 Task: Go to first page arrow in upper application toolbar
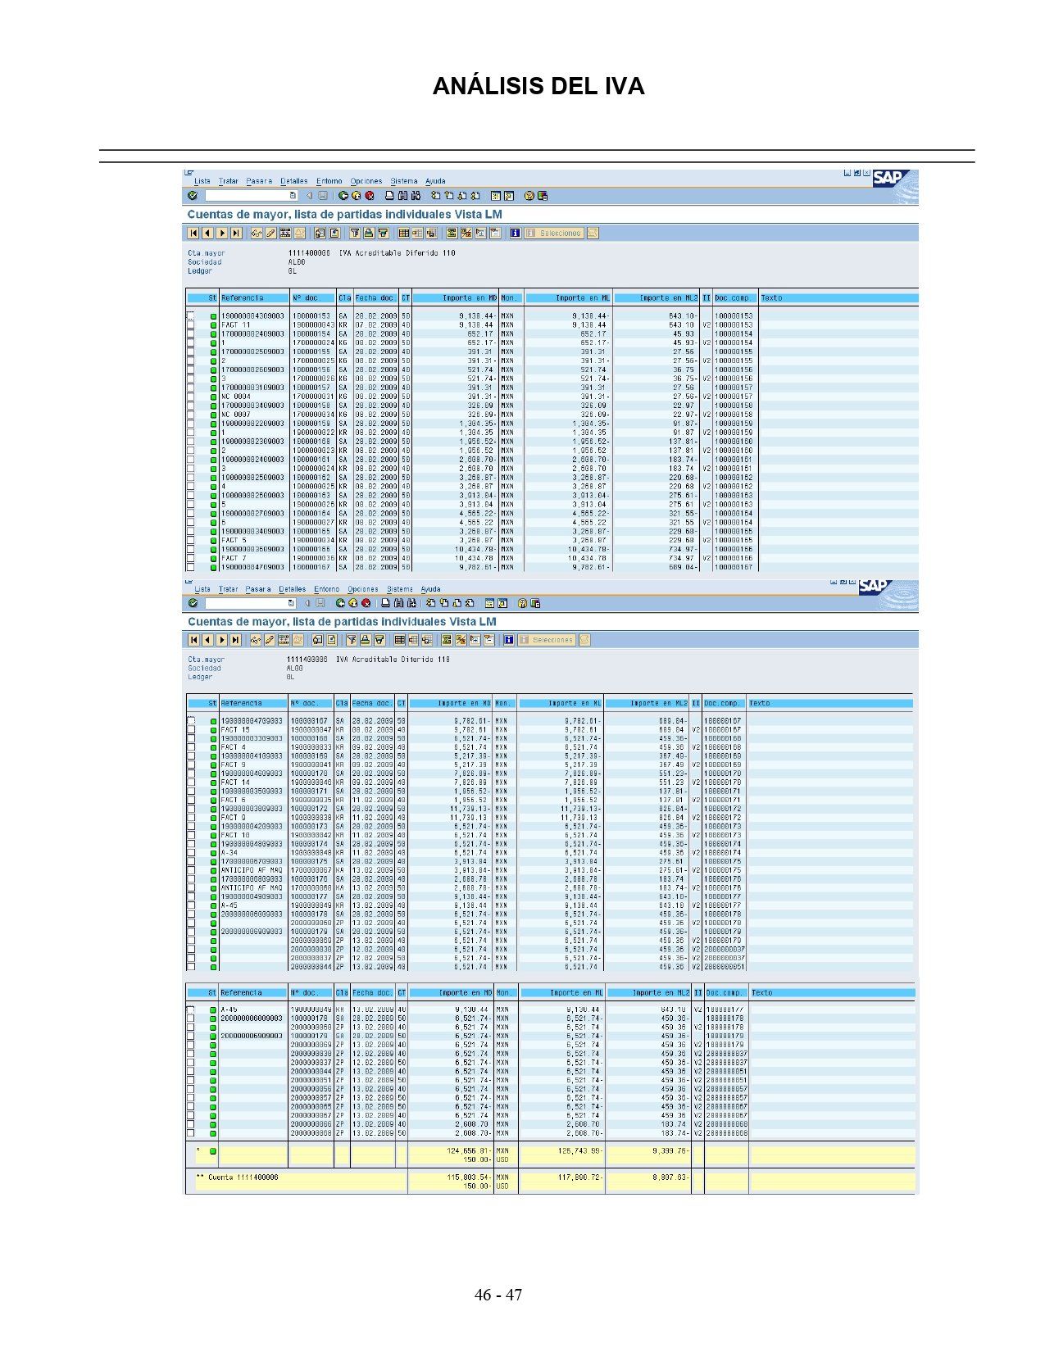coord(193,233)
